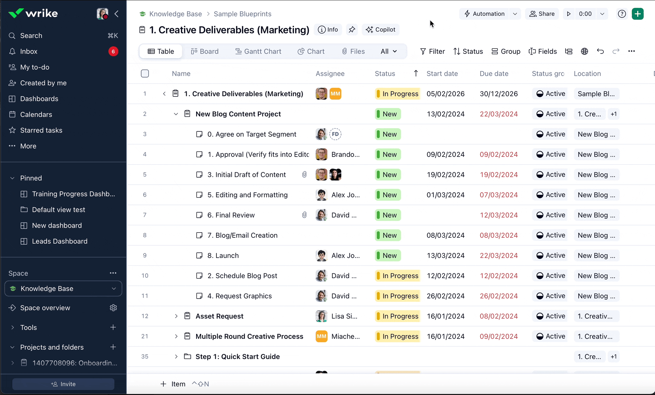The height and width of the screenshot is (395, 655).
Task: Click the globe icon in toolbar
Action: 584,51
